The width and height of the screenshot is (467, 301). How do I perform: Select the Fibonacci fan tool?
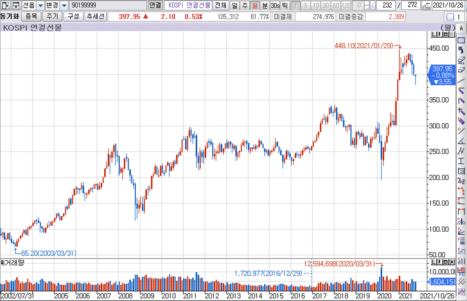point(461,231)
